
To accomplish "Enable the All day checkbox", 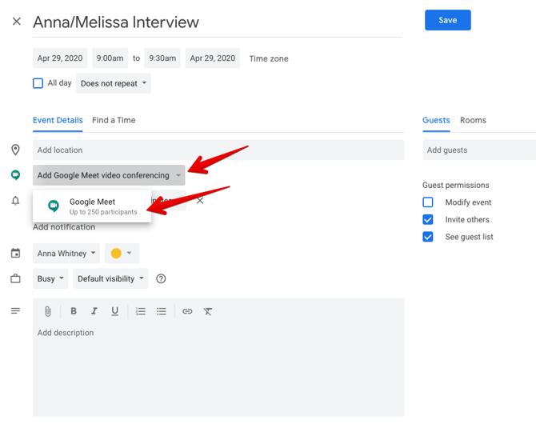I will click(38, 83).
